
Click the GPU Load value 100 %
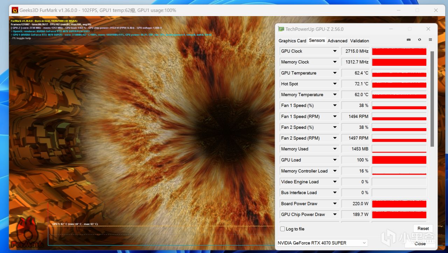point(356,160)
